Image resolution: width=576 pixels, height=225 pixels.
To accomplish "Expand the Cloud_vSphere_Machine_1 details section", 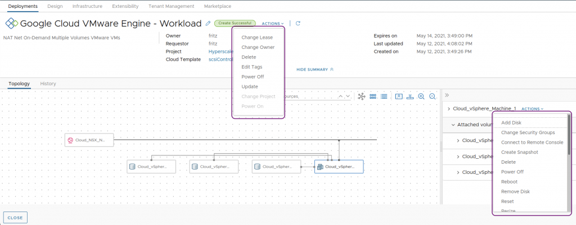I will [x=449, y=109].
